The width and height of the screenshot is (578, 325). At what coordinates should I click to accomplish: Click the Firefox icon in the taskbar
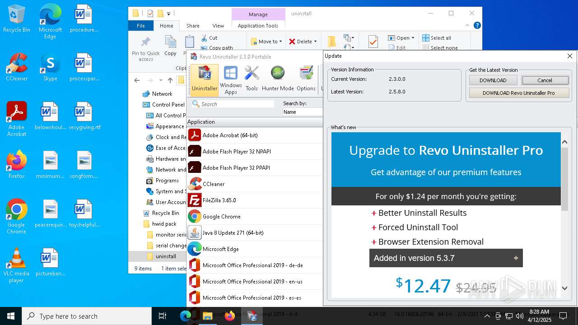[230, 316]
